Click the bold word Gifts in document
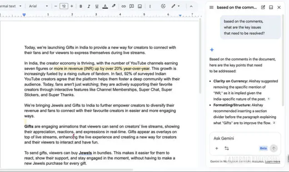 [x=29, y=126]
